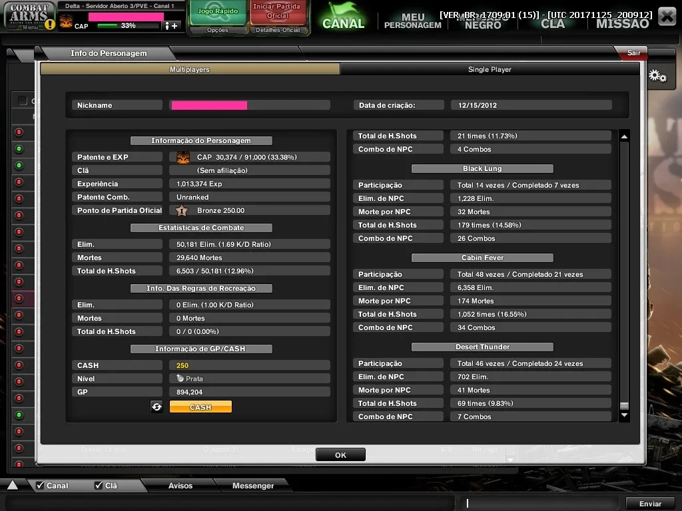Image resolution: width=682 pixels, height=511 pixels.
Task: Tick the checkbox atop the room list
Action: coord(23,101)
